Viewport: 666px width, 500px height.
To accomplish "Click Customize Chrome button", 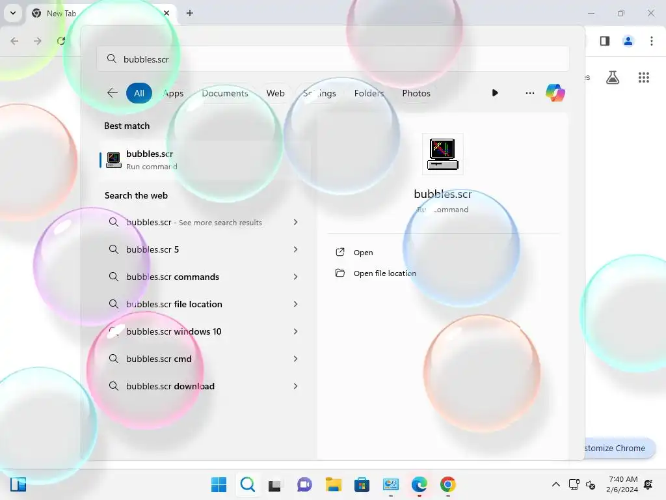I will pos(619,448).
